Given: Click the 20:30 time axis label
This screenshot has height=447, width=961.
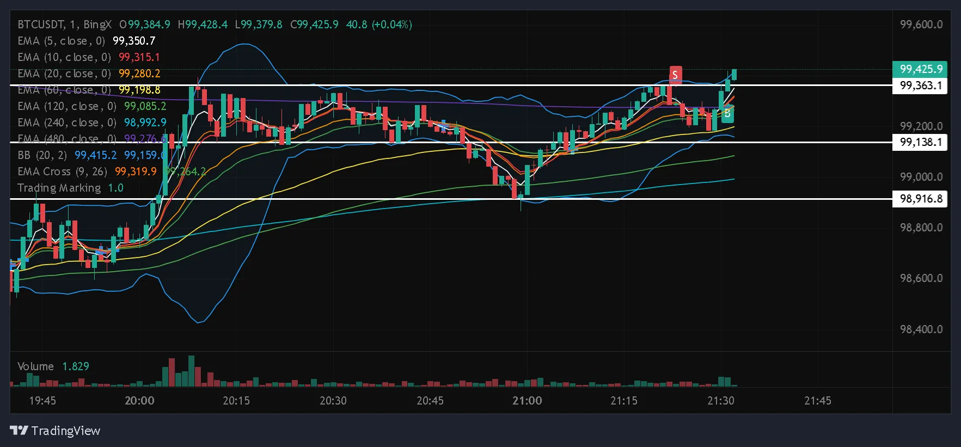Looking at the screenshot, I should point(333,401).
